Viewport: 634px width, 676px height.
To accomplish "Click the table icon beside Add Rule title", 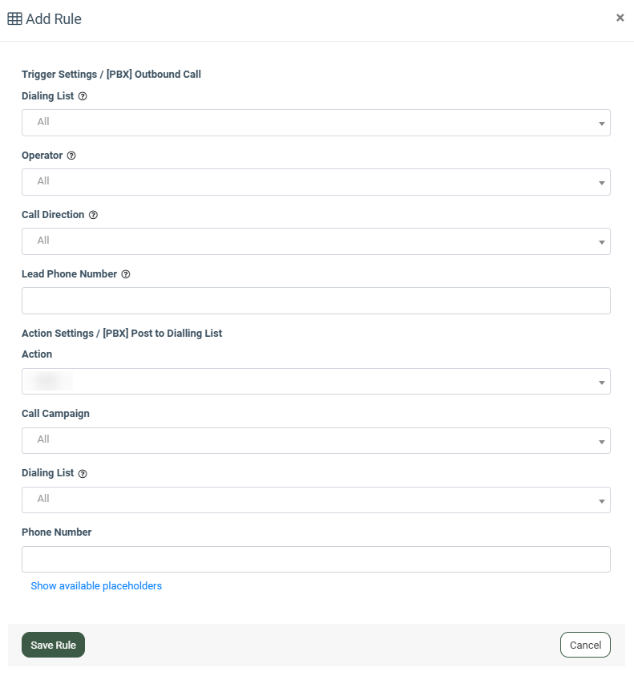I will 14,18.
